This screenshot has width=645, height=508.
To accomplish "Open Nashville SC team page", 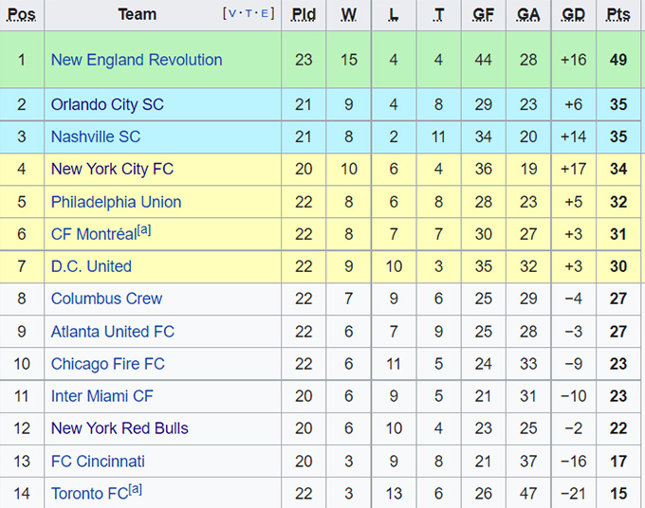I will [96, 136].
